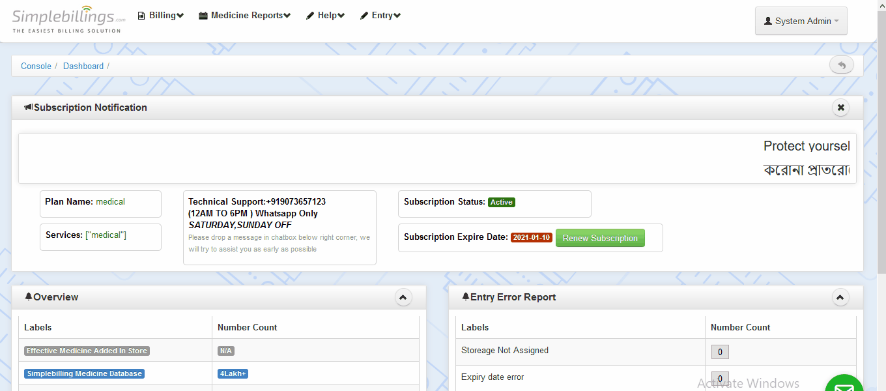Click the Labels column header in Overview
Image resolution: width=886 pixels, height=391 pixels.
[38, 327]
